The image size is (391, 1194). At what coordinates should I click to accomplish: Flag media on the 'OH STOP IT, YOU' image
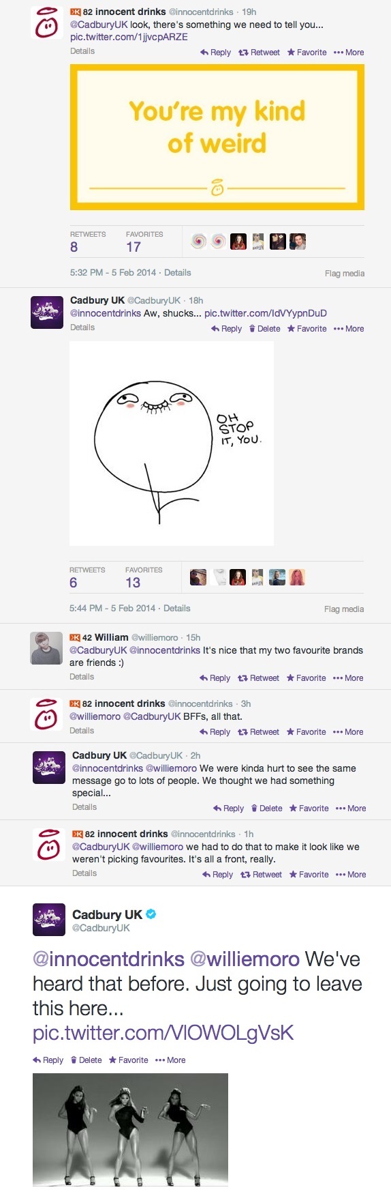(x=344, y=609)
